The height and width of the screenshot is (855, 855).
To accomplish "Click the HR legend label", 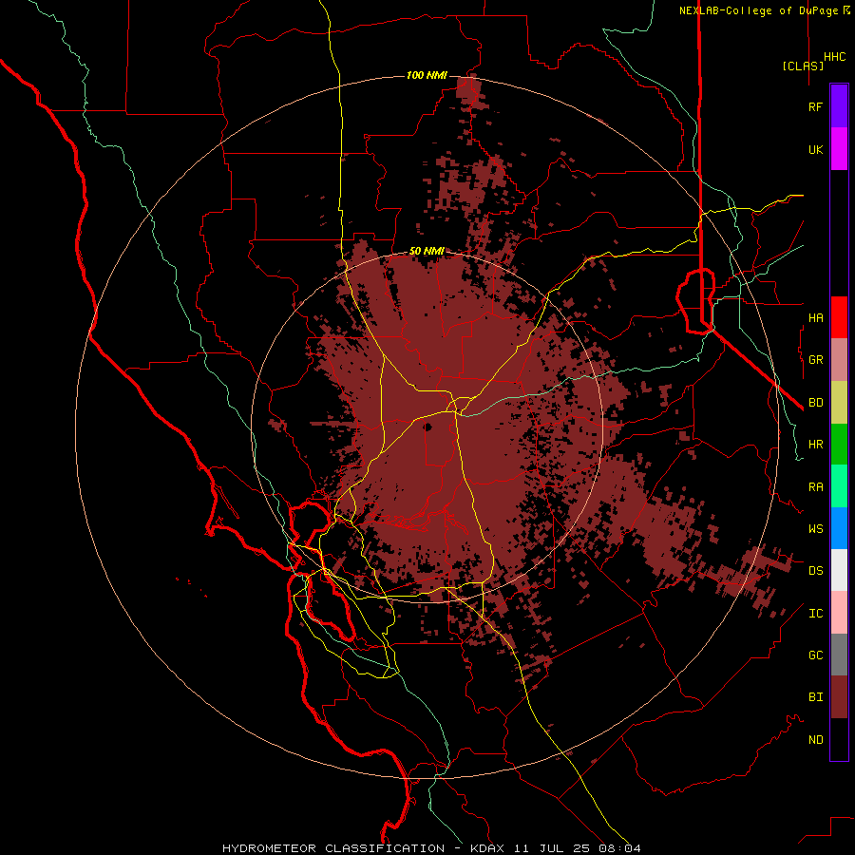I will [x=815, y=445].
